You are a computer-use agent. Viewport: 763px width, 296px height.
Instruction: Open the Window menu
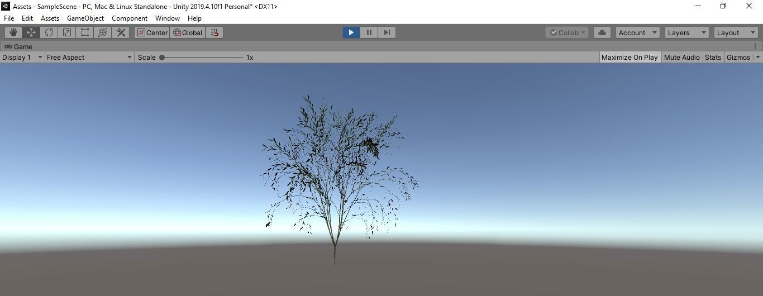point(168,18)
